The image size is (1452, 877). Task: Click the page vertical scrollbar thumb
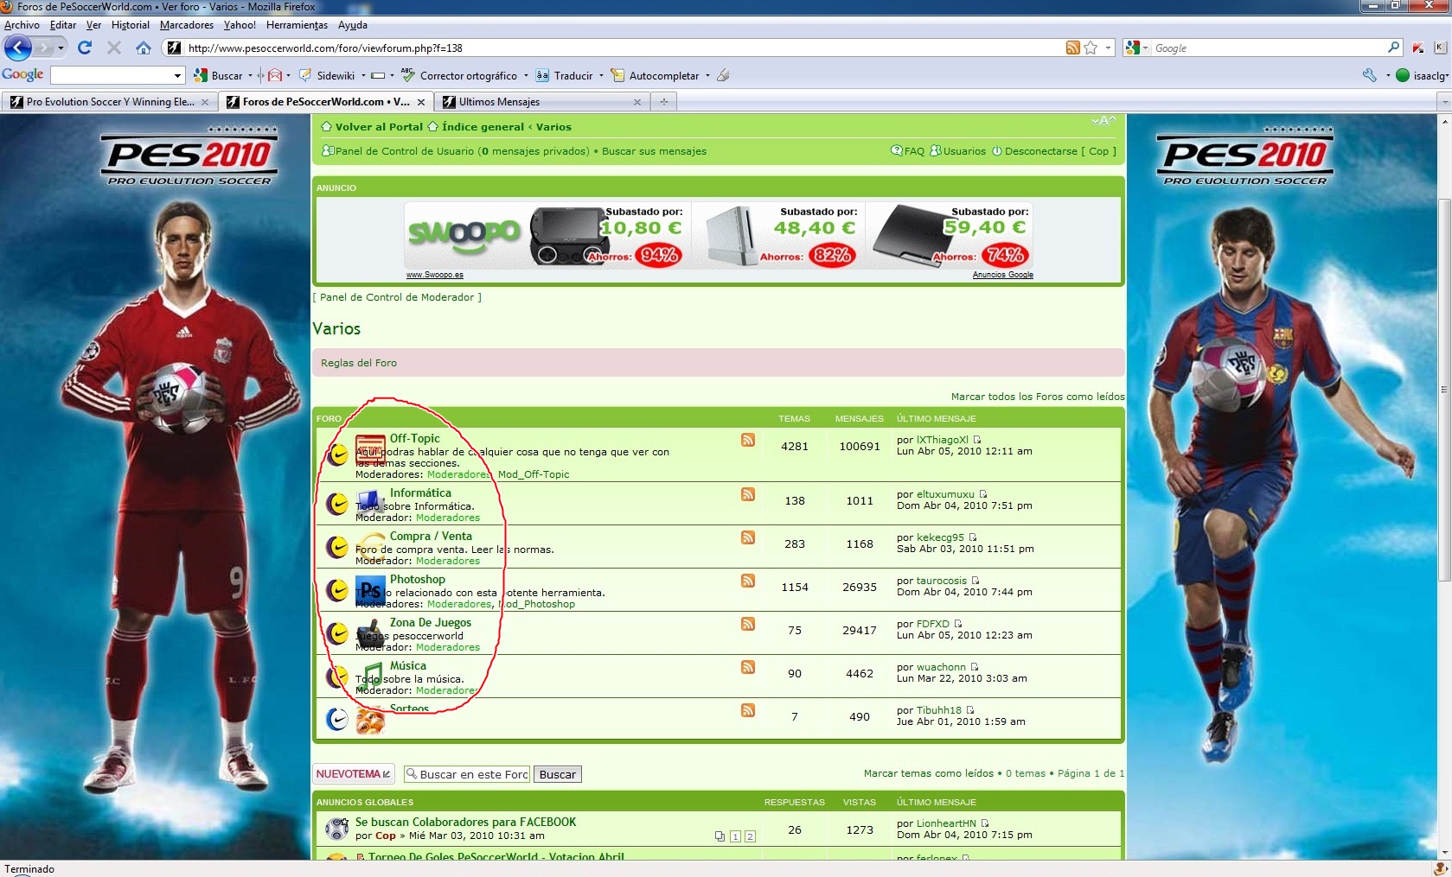point(1444,389)
